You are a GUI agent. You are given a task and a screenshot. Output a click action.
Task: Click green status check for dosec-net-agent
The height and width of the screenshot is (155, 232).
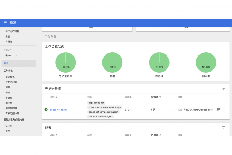46,110
